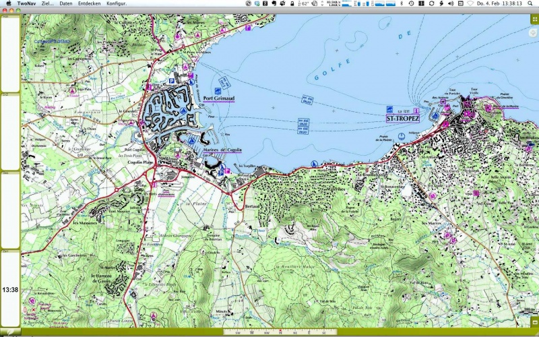Click the GOLFE text in the bay
Viewport: 539px width, 337px height.
[x=332, y=69]
